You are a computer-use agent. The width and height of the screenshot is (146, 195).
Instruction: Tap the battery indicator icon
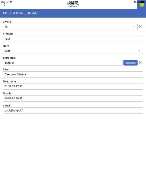click(142, 2)
